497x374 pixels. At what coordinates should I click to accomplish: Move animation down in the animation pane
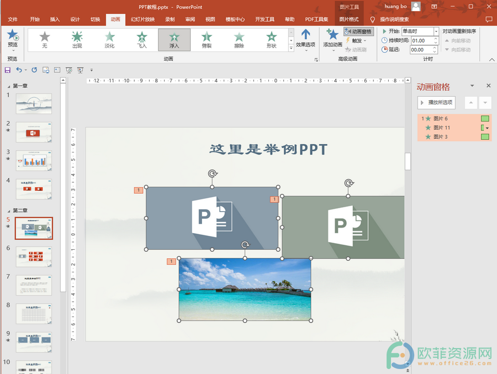coord(485,102)
